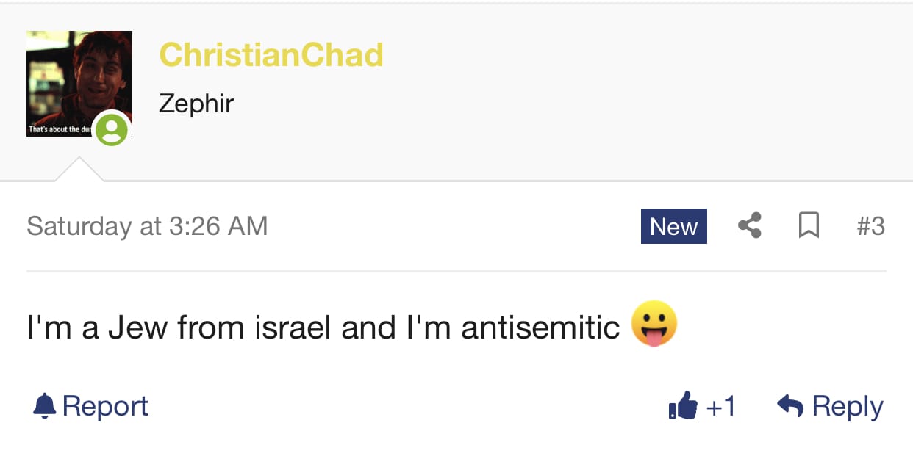Bookmark this post with the bookmark icon
Screen dimensions: 913x456
pos(809,225)
